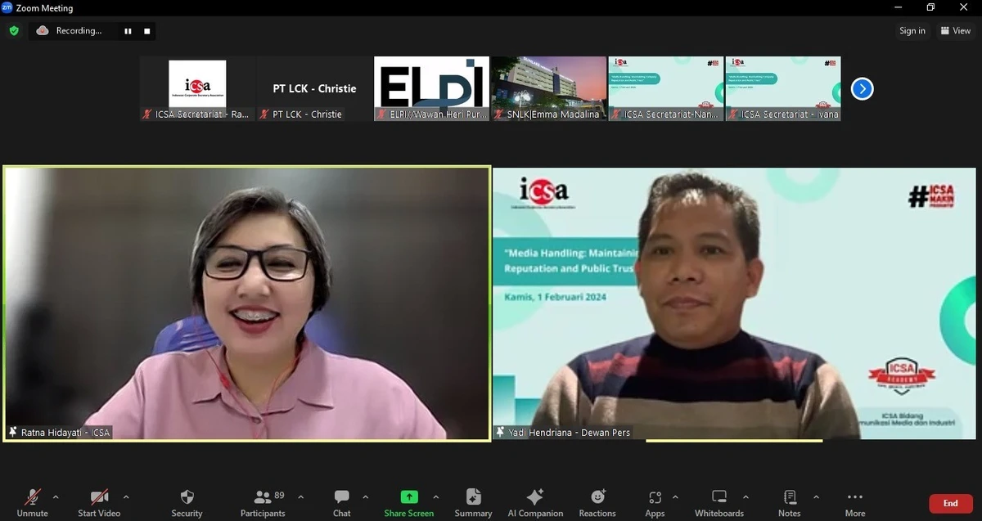The width and height of the screenshot is (982, 521).
Task: Expand the video camera options
Action: click(126, 496)
